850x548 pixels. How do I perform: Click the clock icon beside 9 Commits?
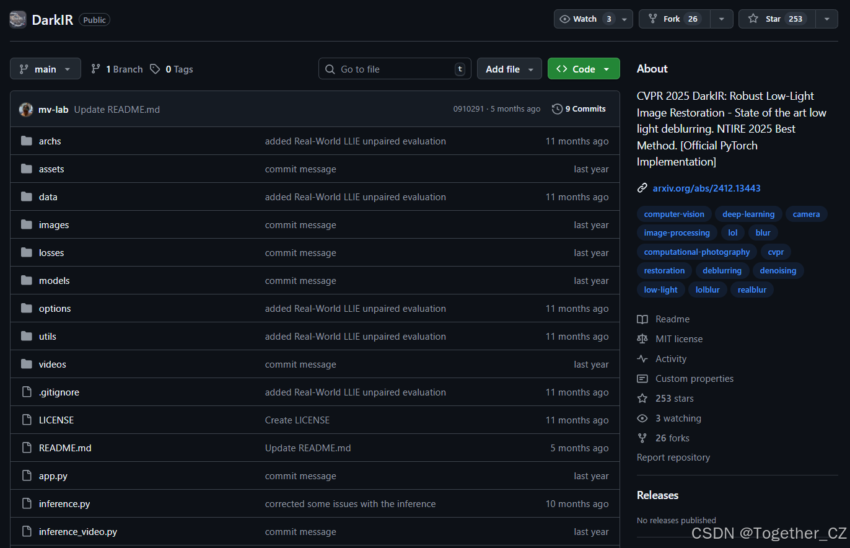pos(557,109)
